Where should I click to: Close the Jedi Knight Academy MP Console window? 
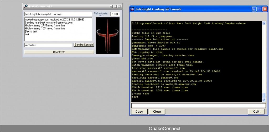265,9
